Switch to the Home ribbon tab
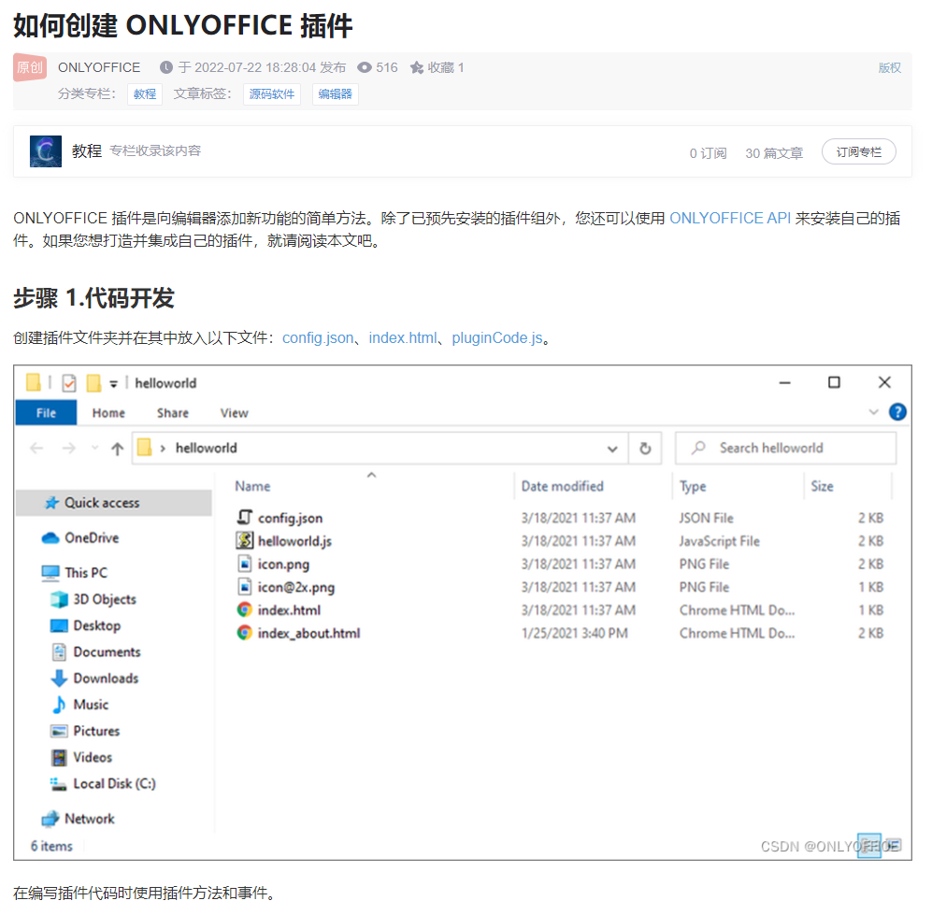Screen dimensions: 932x915 [108, 413]
